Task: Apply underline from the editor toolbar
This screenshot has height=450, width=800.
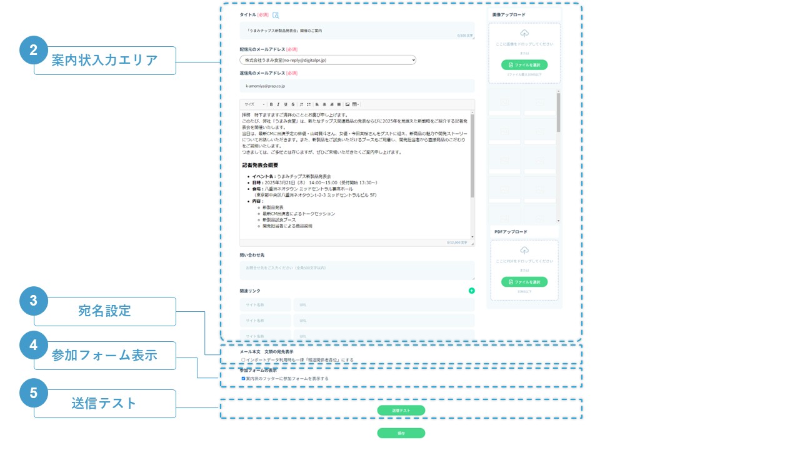Action: 286,104
